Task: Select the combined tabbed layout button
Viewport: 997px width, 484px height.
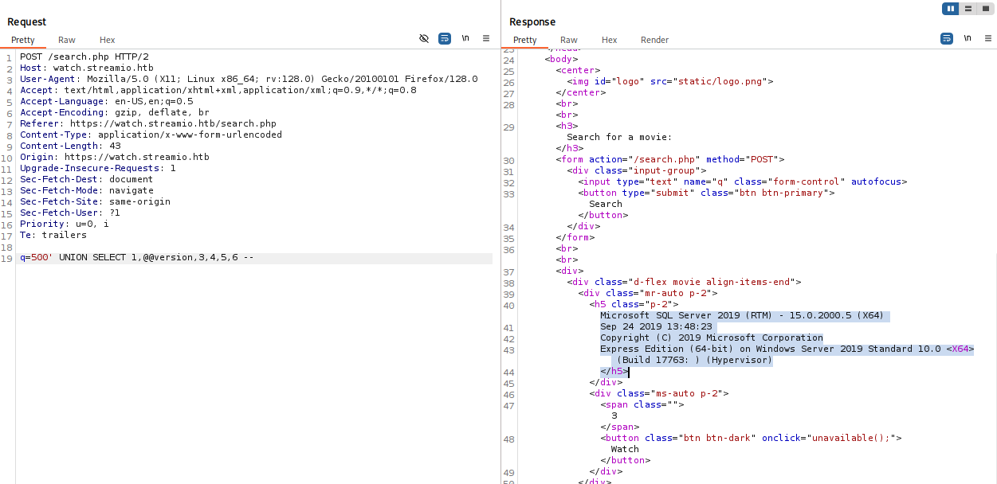Action: [x=986, y=9]
